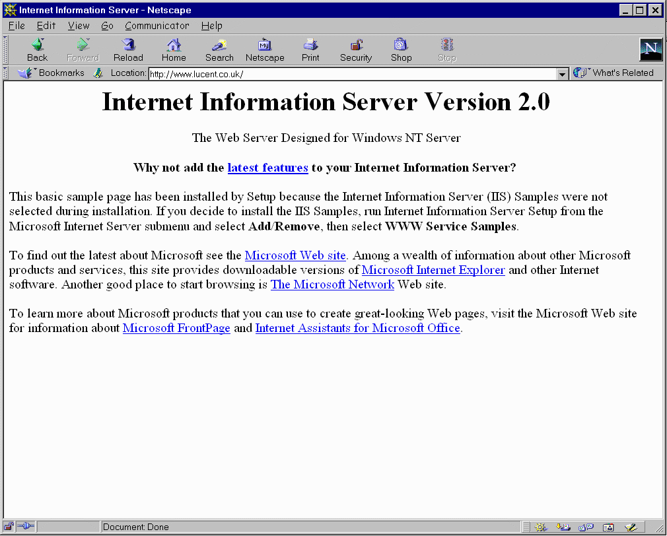Open My Netscape from the toolbar
The width and height of the screenshot is (667, 536).
(265, 50)
